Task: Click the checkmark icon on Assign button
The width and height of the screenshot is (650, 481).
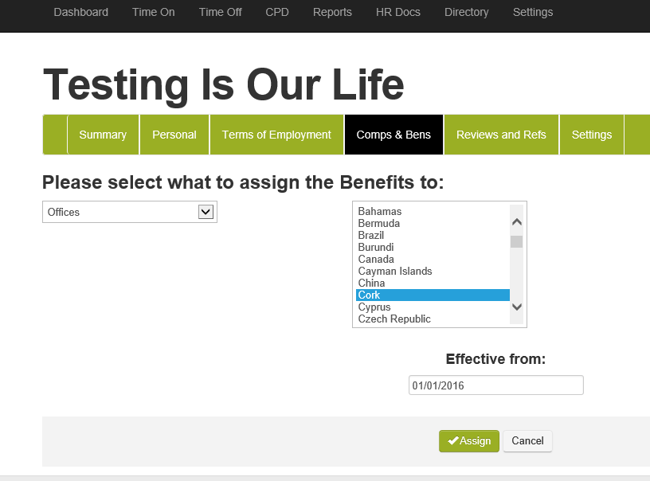Action: tap(453, 441)
